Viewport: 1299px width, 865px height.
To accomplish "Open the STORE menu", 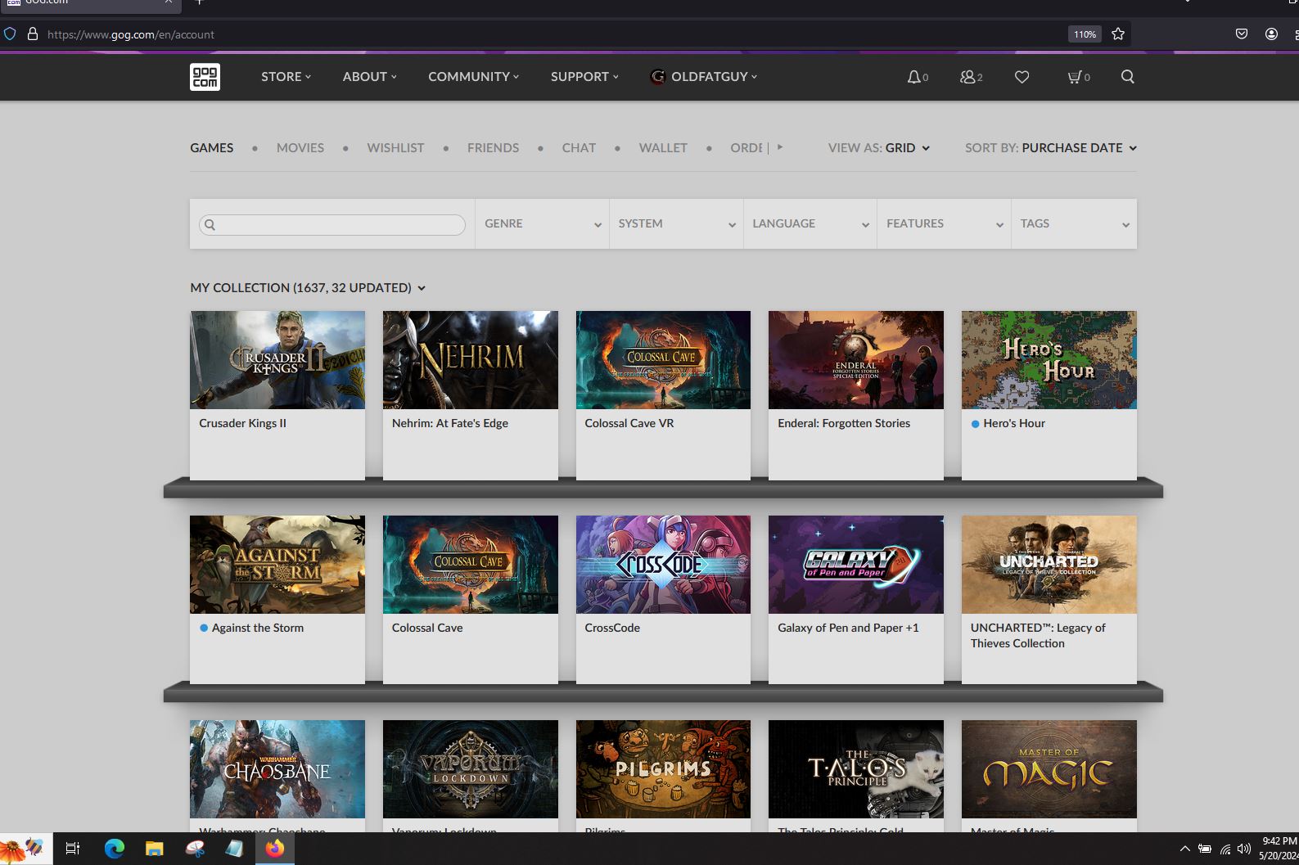I will tap(286, 77).
